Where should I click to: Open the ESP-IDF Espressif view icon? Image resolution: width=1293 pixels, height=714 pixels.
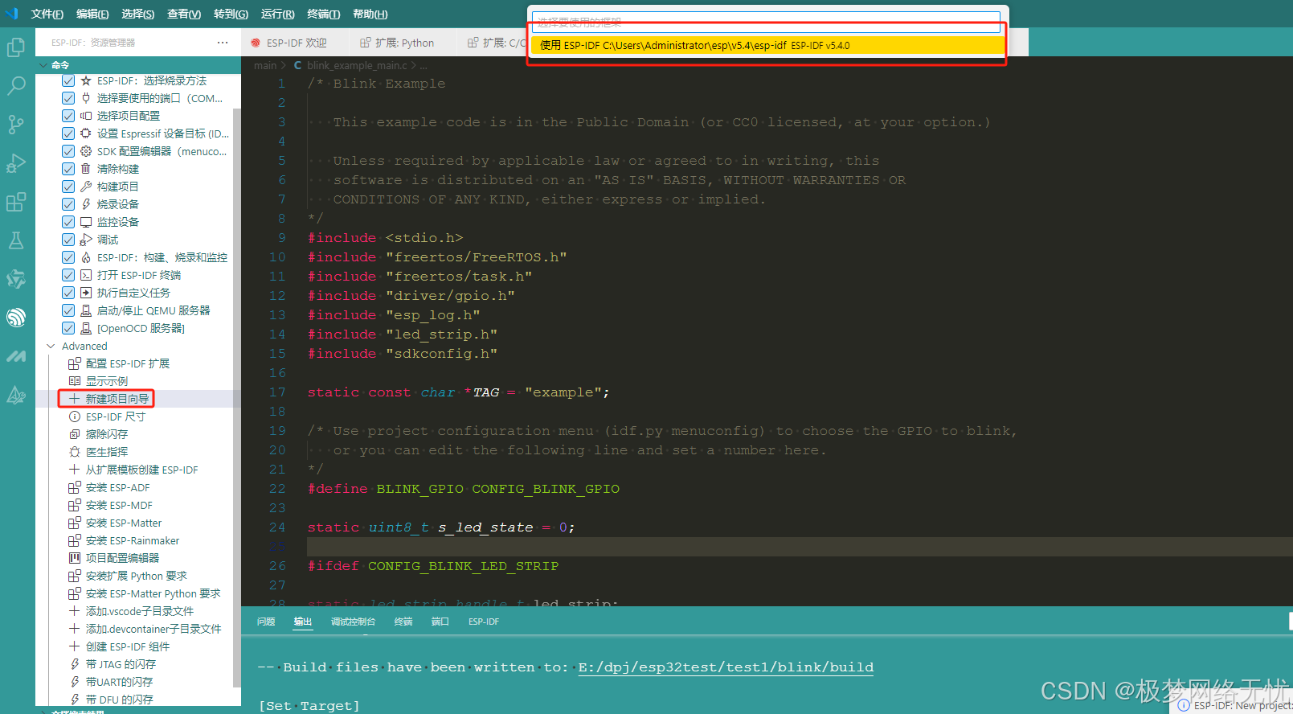click(15, 318)
